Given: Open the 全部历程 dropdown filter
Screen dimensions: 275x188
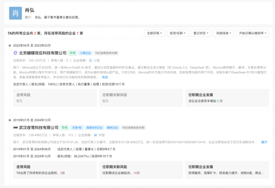Looking at the screenshot, I should pos(154,33).
